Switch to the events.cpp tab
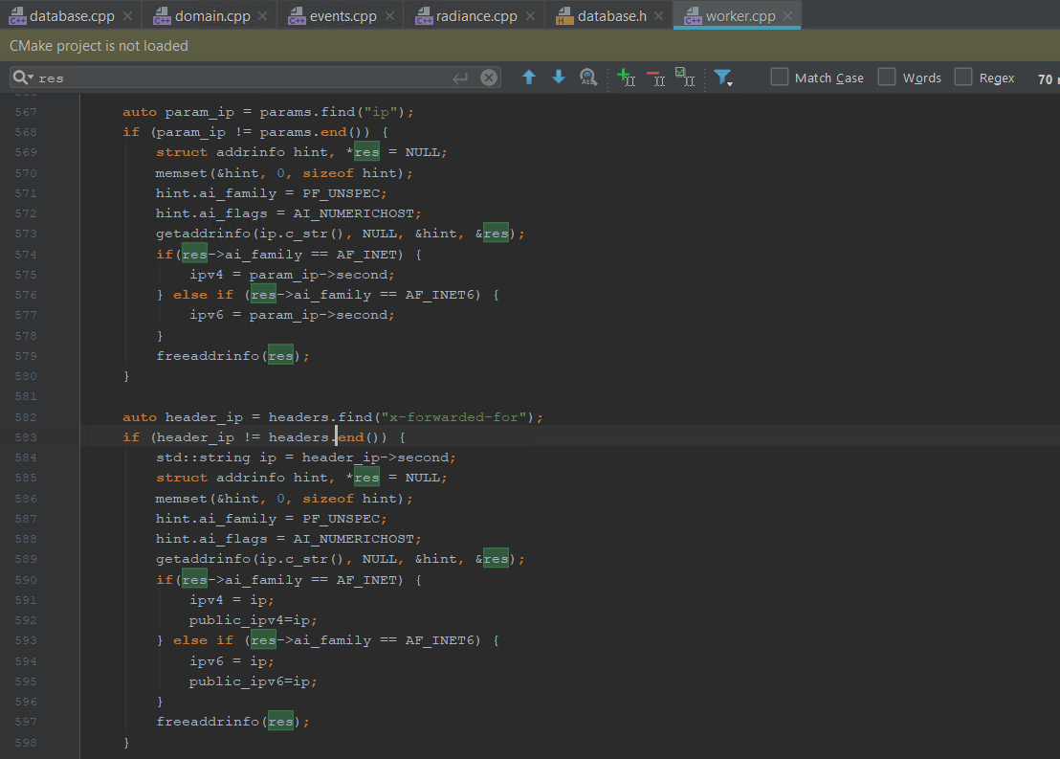Screen dimensions: 1060x759 342,15
